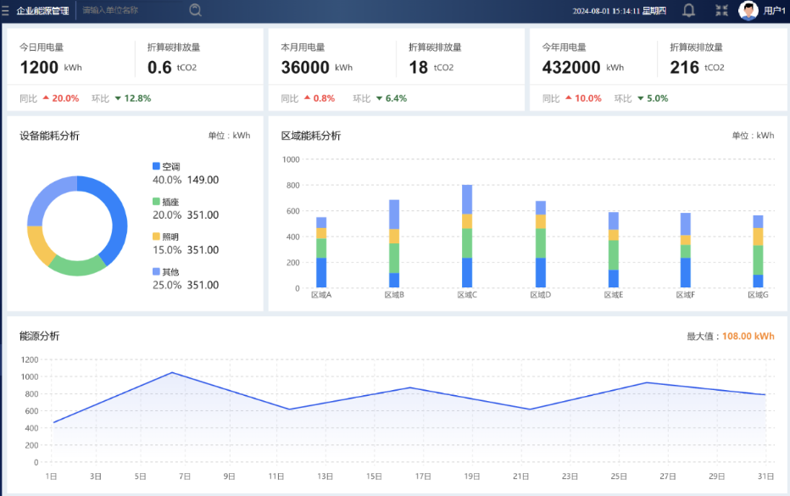This screenshot has height=496, width=790.
Task: Open the hamburger menu icon
Action: point(6,11)
